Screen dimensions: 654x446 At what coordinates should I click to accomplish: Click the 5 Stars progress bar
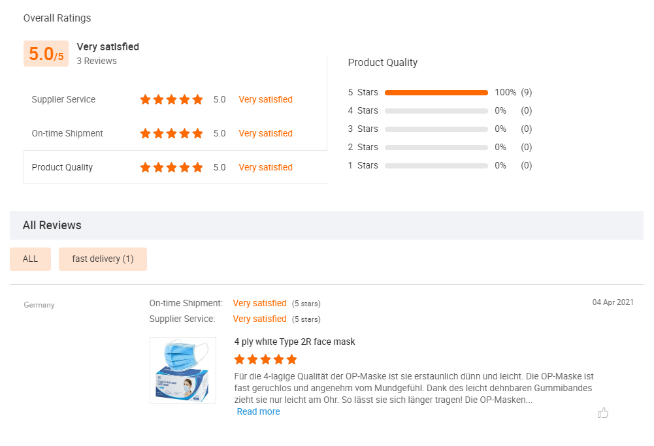436,93
